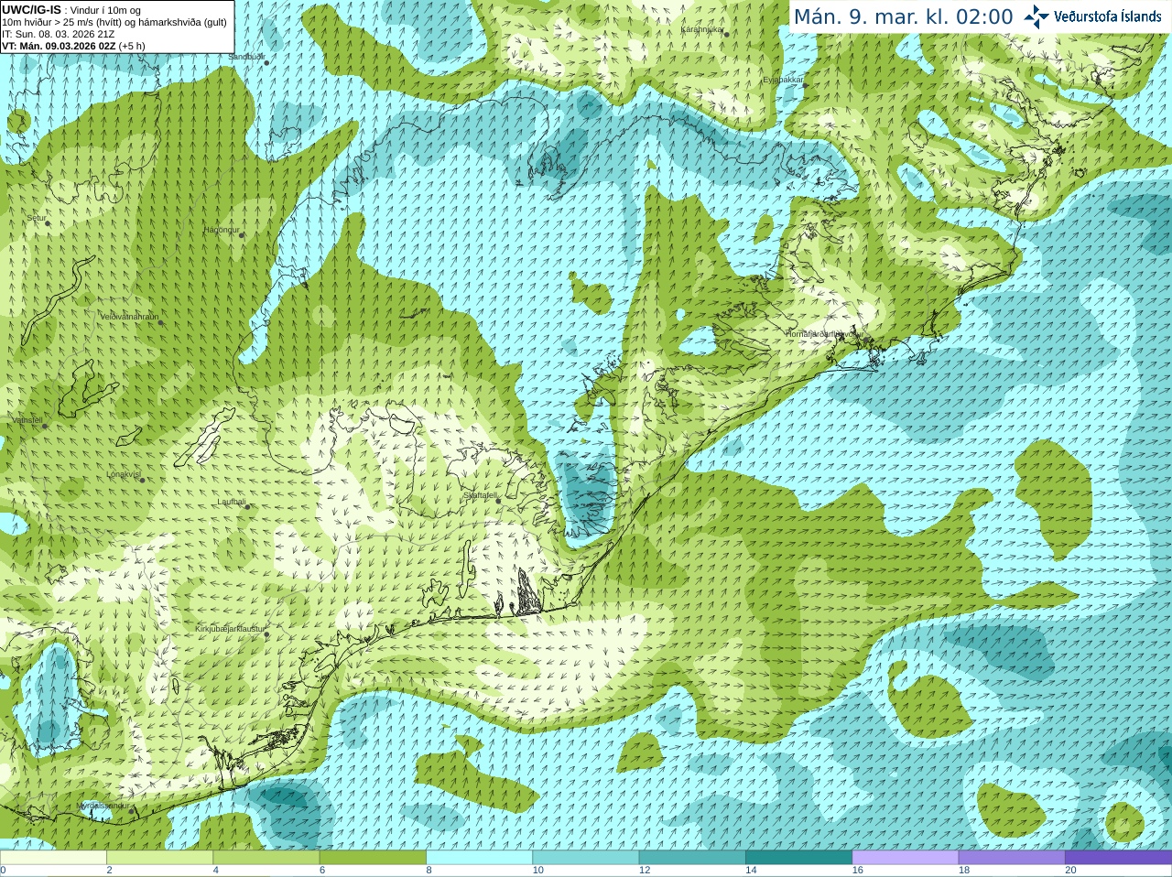Click the Veðurstofa Íslands logo icon

click(x=1036, y=16)
